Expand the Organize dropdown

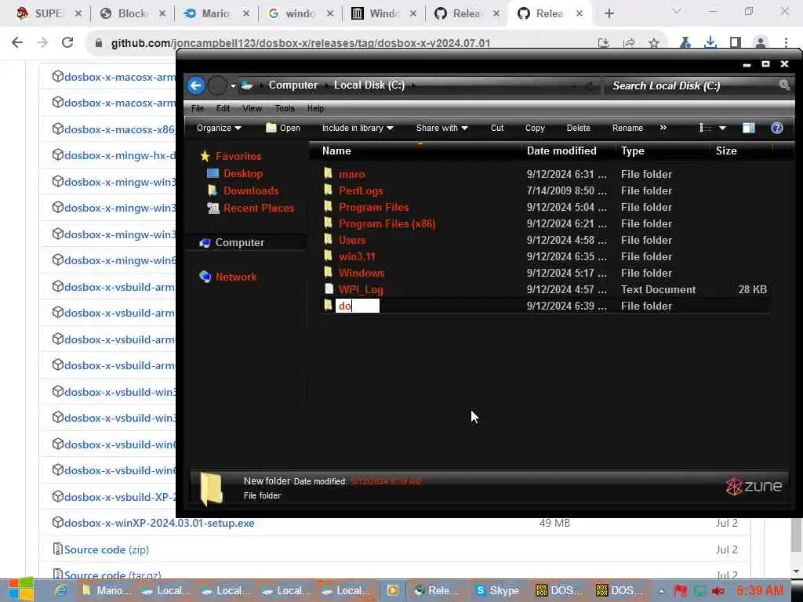pyautogui.click(x=219, y=128)
